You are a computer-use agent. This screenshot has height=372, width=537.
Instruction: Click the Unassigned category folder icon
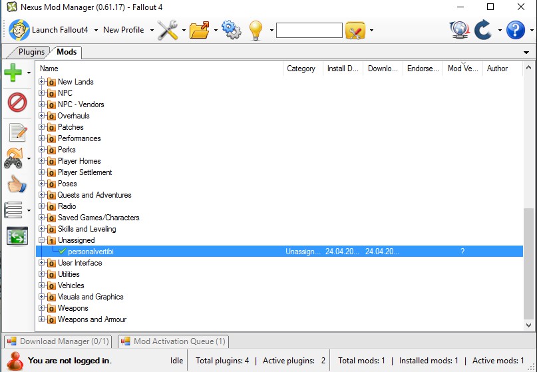tap(51, 240)
